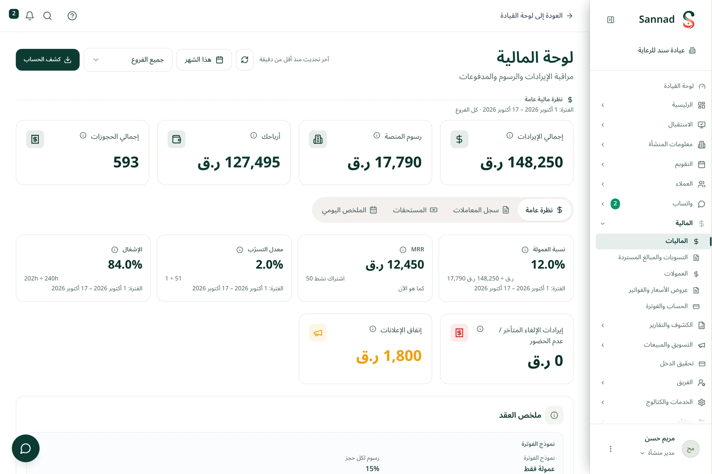Switch to نظرة عامة tab
The height and width of the screenshot is (474, 712).
544,210
